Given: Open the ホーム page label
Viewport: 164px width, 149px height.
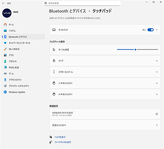Looking at the screenshot, I should [x=11, y=25].
